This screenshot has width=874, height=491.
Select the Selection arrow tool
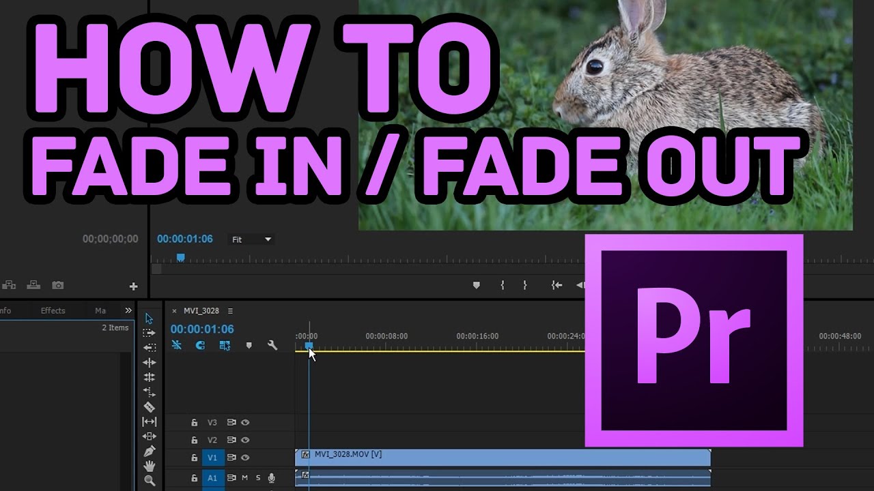[x=150, y=318]
